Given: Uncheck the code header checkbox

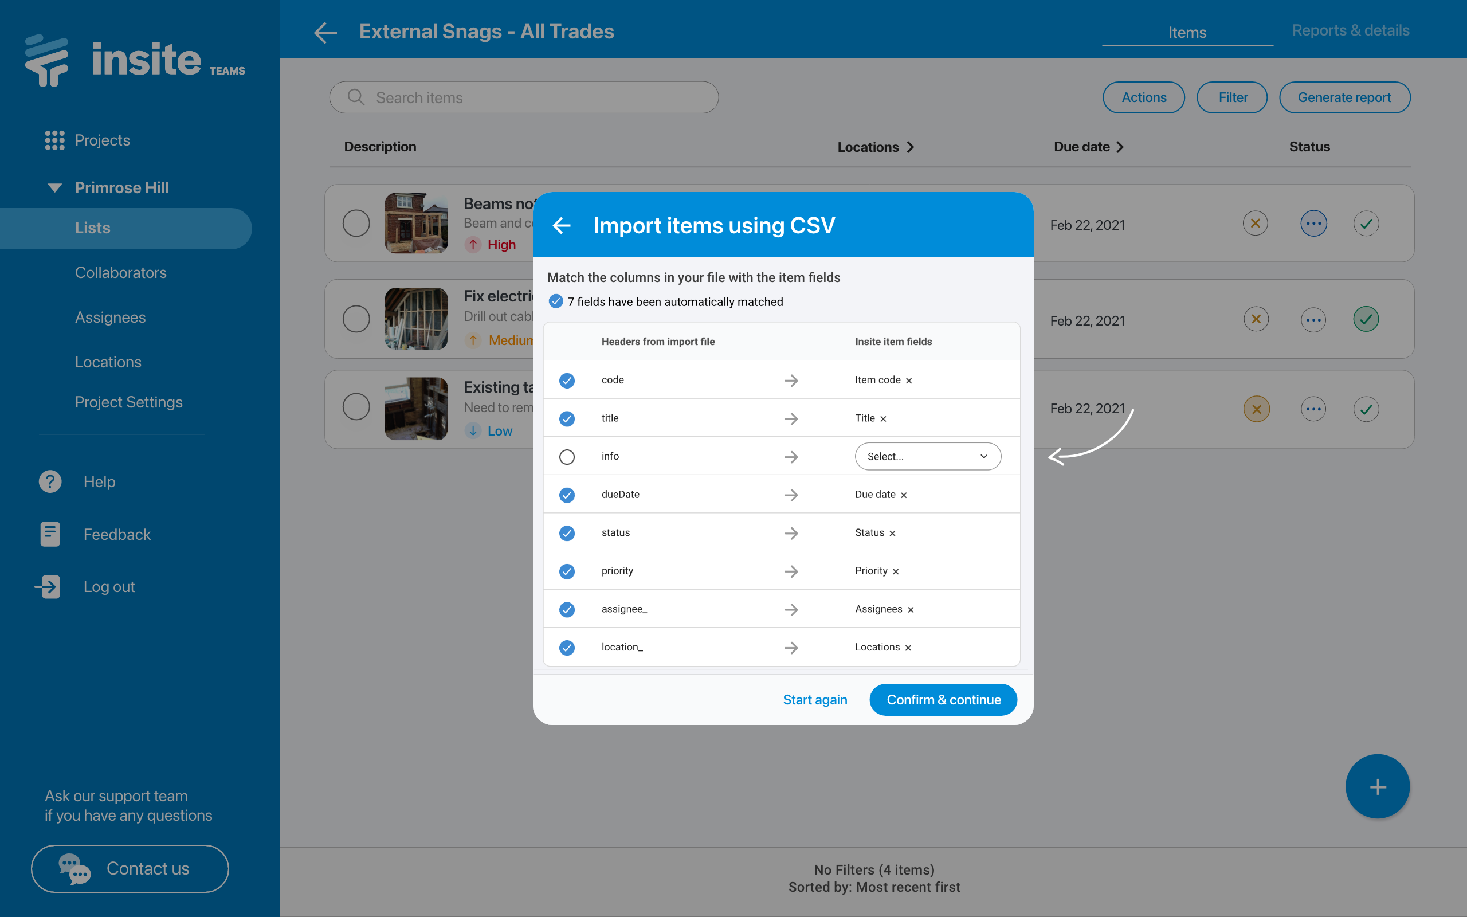Looking at the screenshot, I should pyautogui.click(x=567, y=380).
